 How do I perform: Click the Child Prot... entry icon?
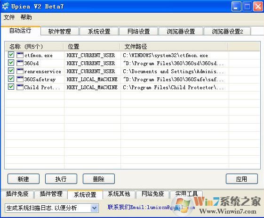click(x=20, y=87)
